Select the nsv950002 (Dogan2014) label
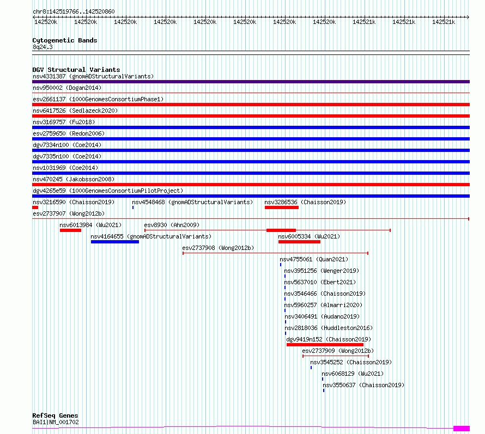The width and height of the screenshot is (485, 434). tap(67, 88)
